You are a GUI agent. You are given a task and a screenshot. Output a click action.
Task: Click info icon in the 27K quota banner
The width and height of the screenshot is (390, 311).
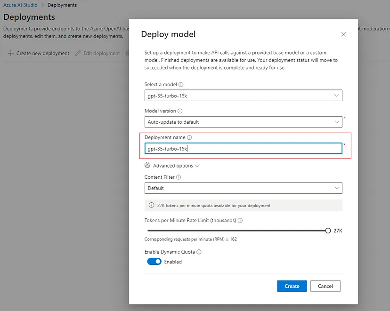[x=151, y=205]
